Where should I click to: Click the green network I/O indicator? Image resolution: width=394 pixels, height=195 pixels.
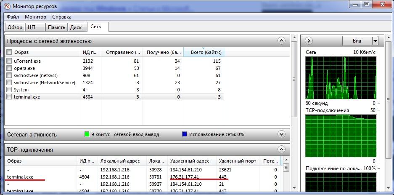pos(87,134)
